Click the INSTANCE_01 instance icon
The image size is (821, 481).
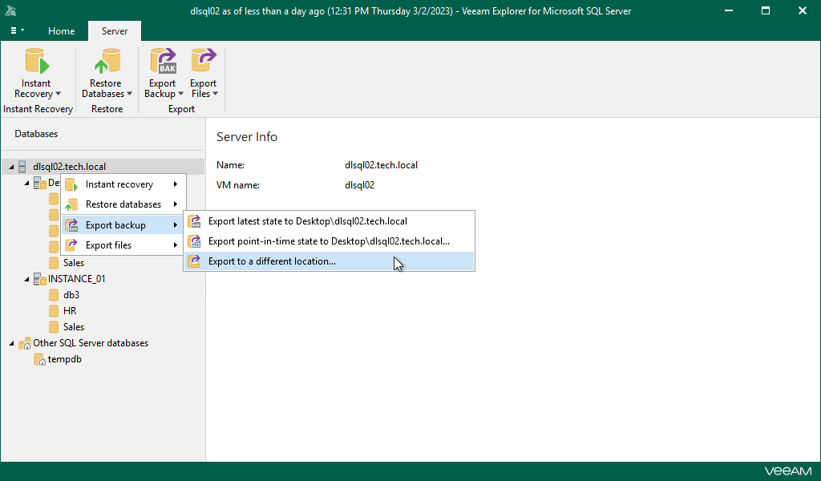[x=40, y=279]
